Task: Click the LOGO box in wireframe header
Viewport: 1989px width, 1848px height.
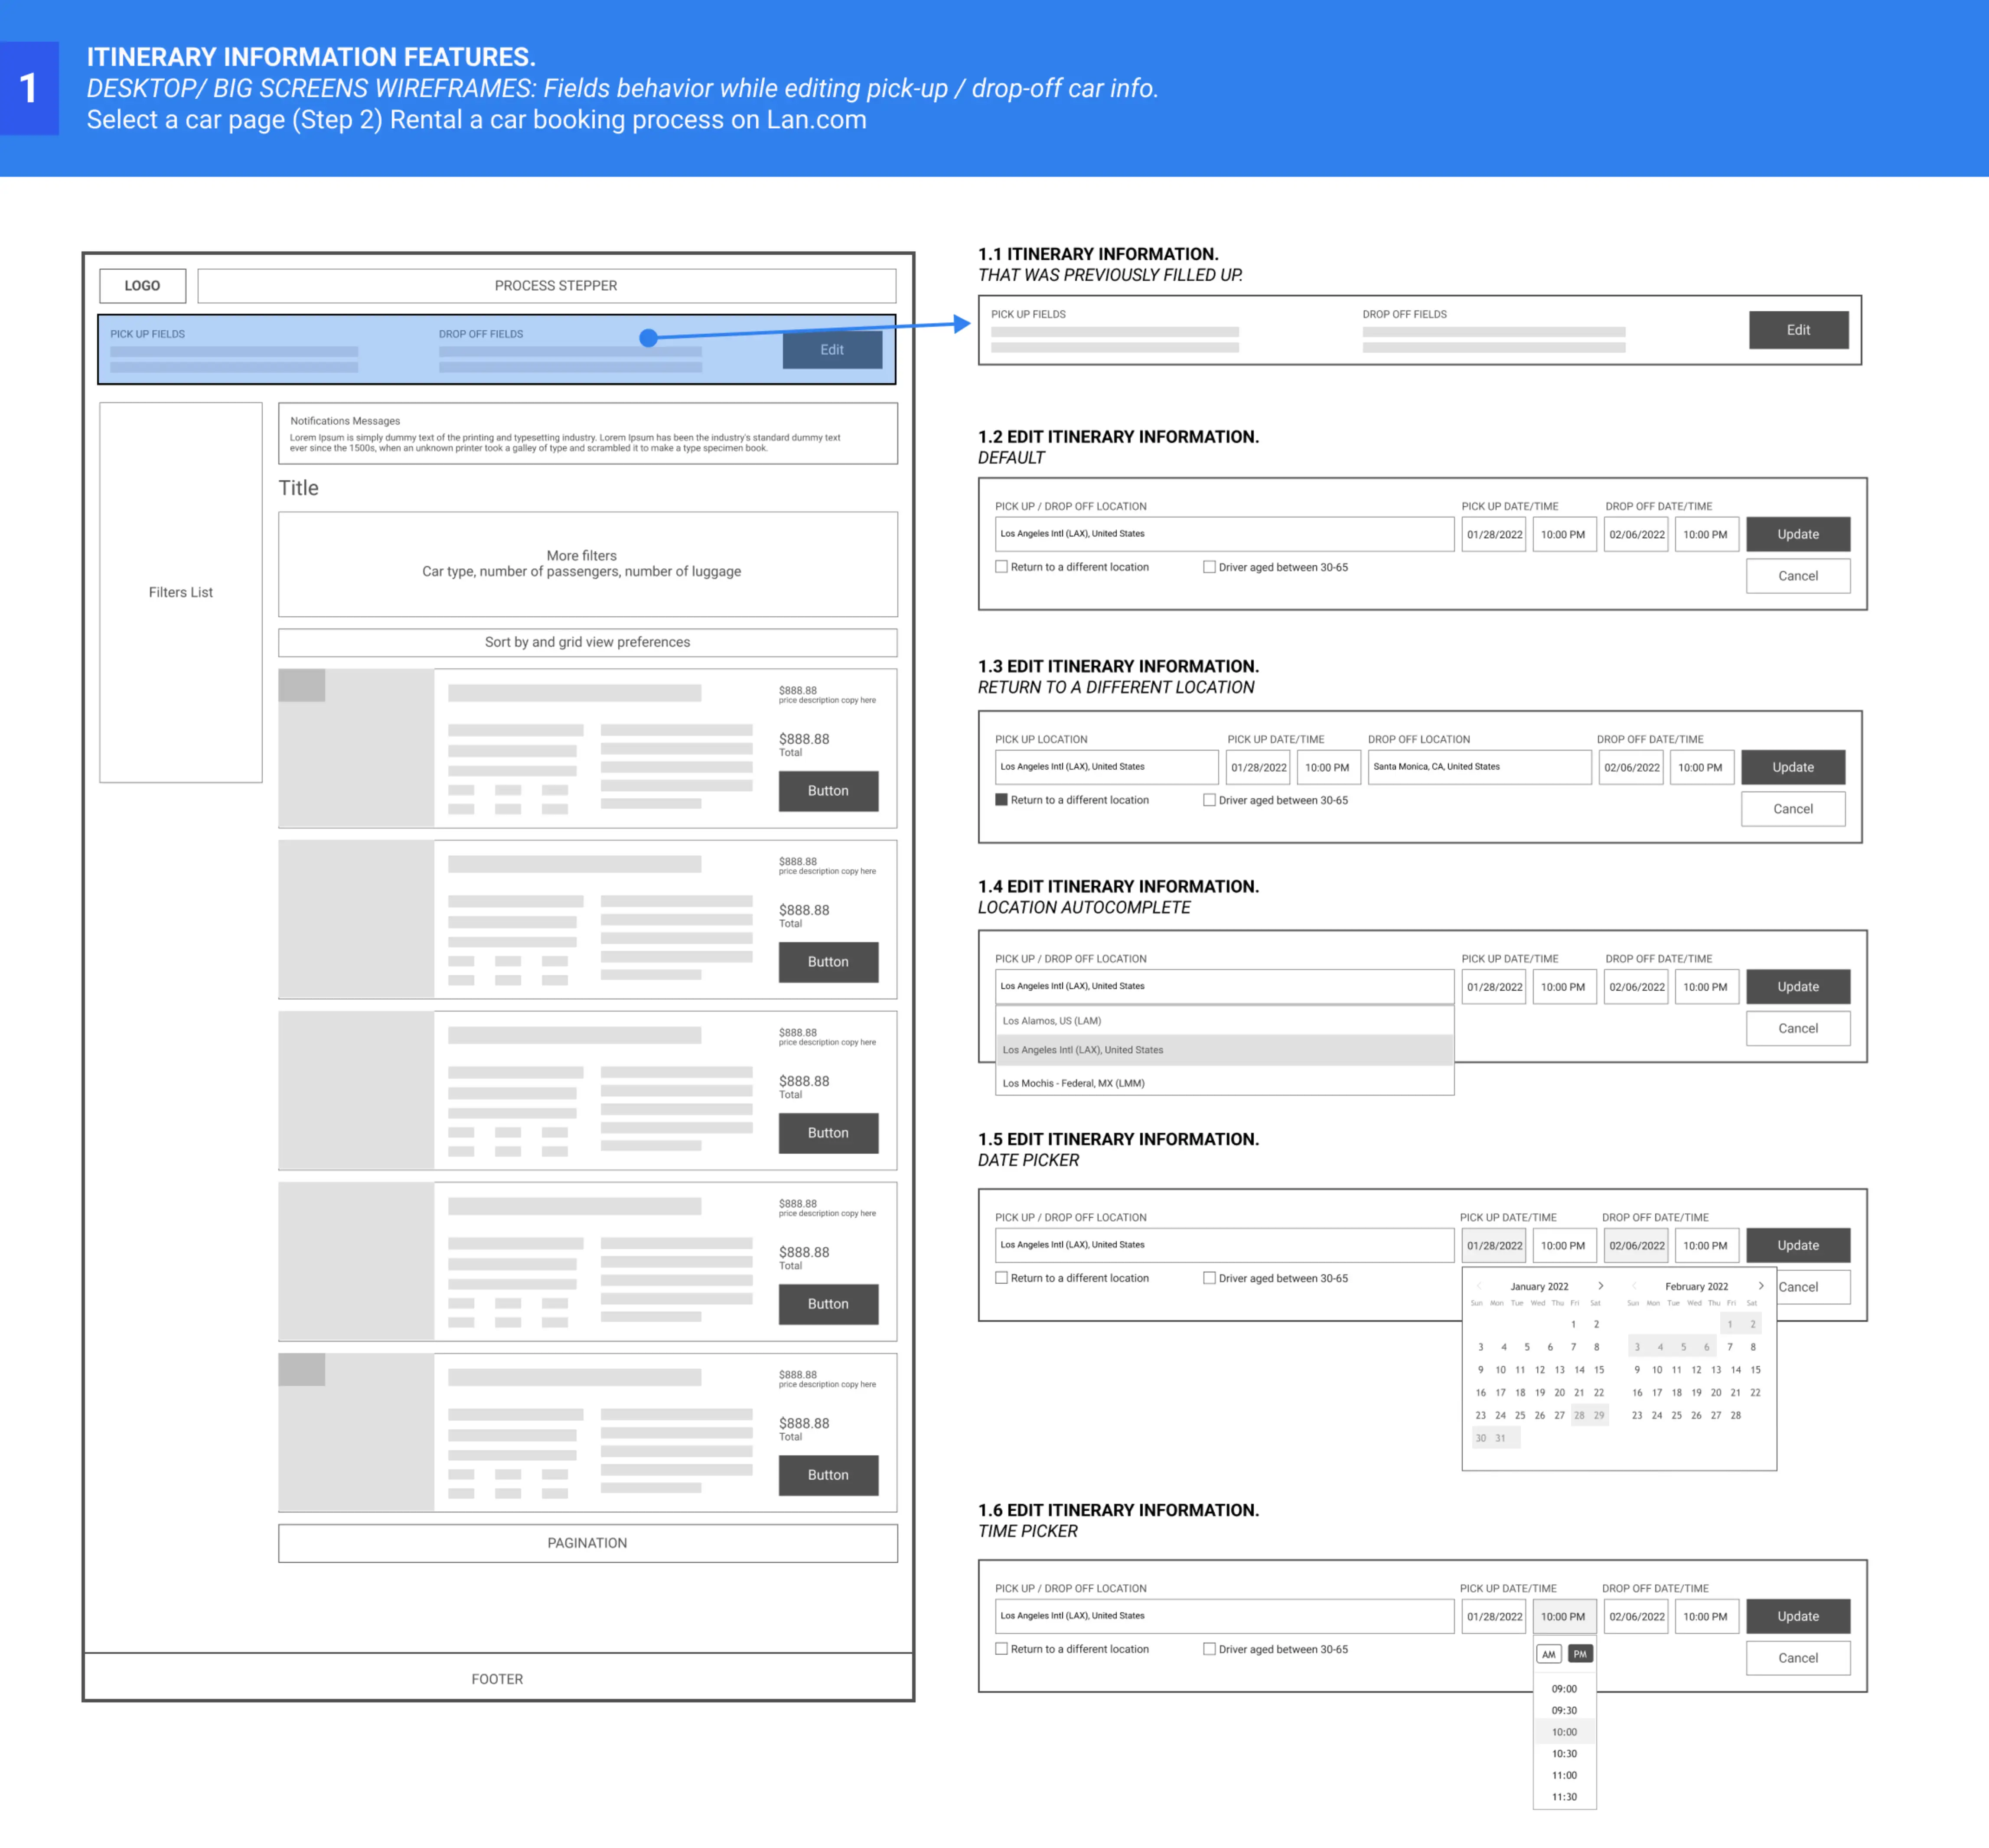Action: 142,286
